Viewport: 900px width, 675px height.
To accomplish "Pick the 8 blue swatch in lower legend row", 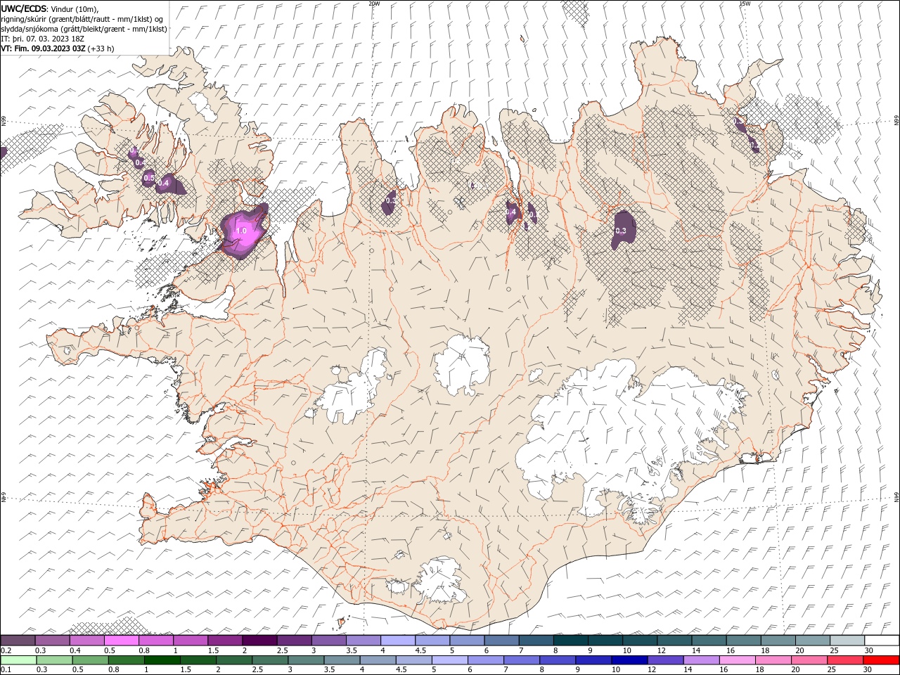I will (x=557, y=660).
